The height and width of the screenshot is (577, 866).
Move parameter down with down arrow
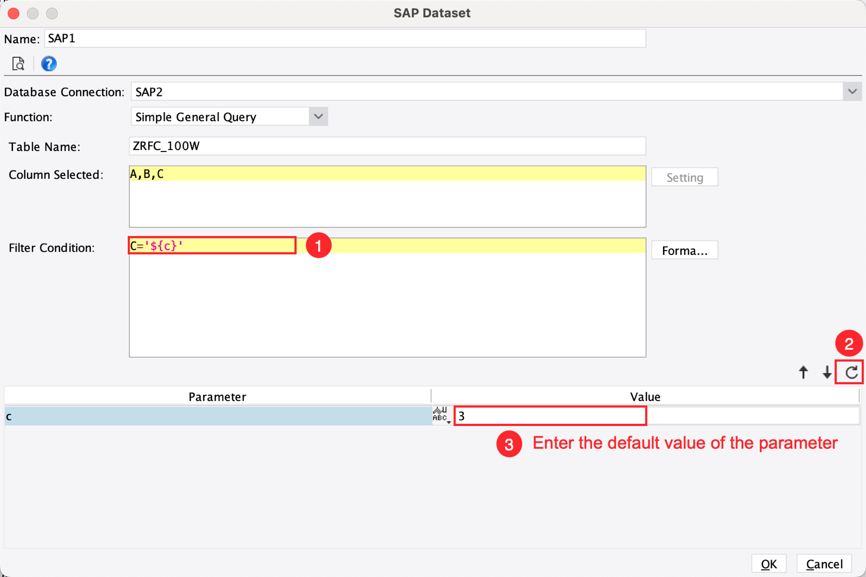coord(827,372)
